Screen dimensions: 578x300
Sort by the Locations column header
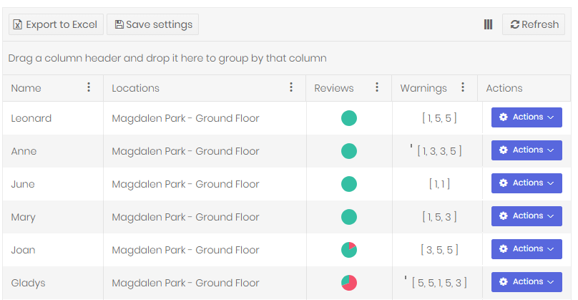(135, 88)
